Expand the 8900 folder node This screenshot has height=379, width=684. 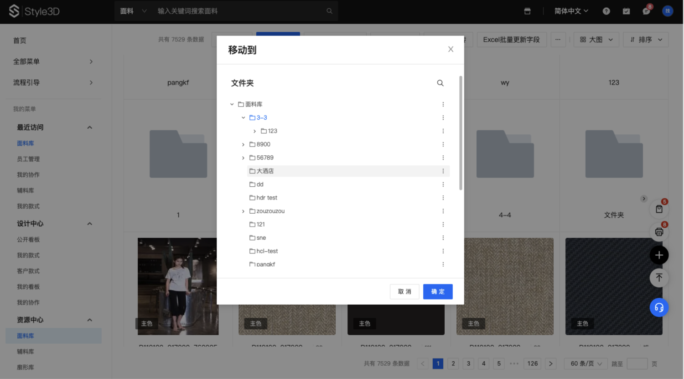243,145
